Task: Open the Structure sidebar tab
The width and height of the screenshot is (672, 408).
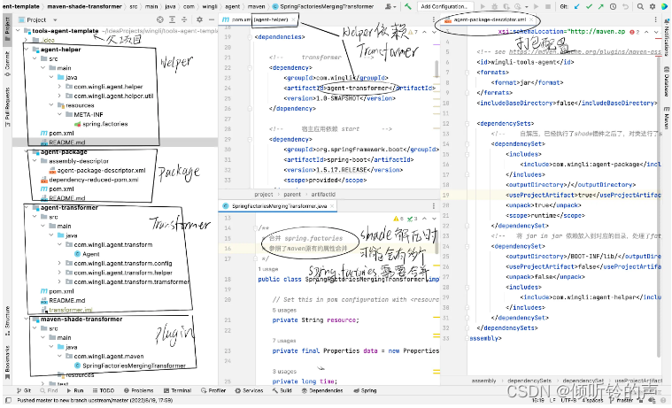Action: [7, 320]
